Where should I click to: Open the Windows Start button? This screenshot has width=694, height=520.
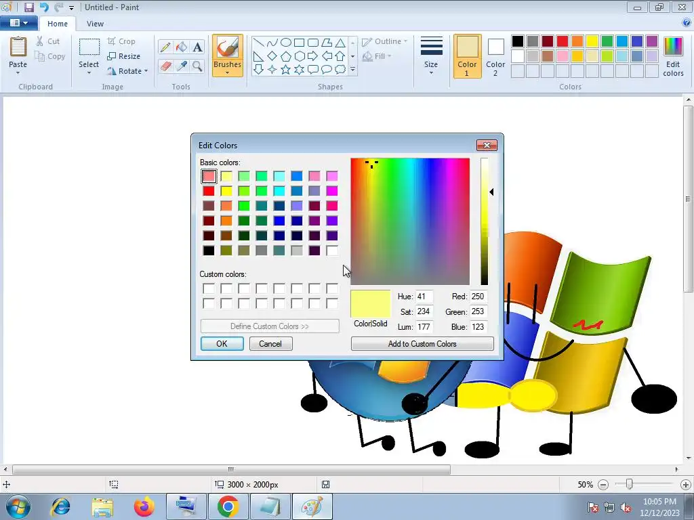pyautogui.click(x=18, y=506)
